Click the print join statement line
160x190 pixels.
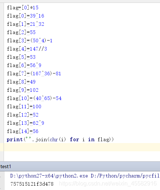coord(60,139)
